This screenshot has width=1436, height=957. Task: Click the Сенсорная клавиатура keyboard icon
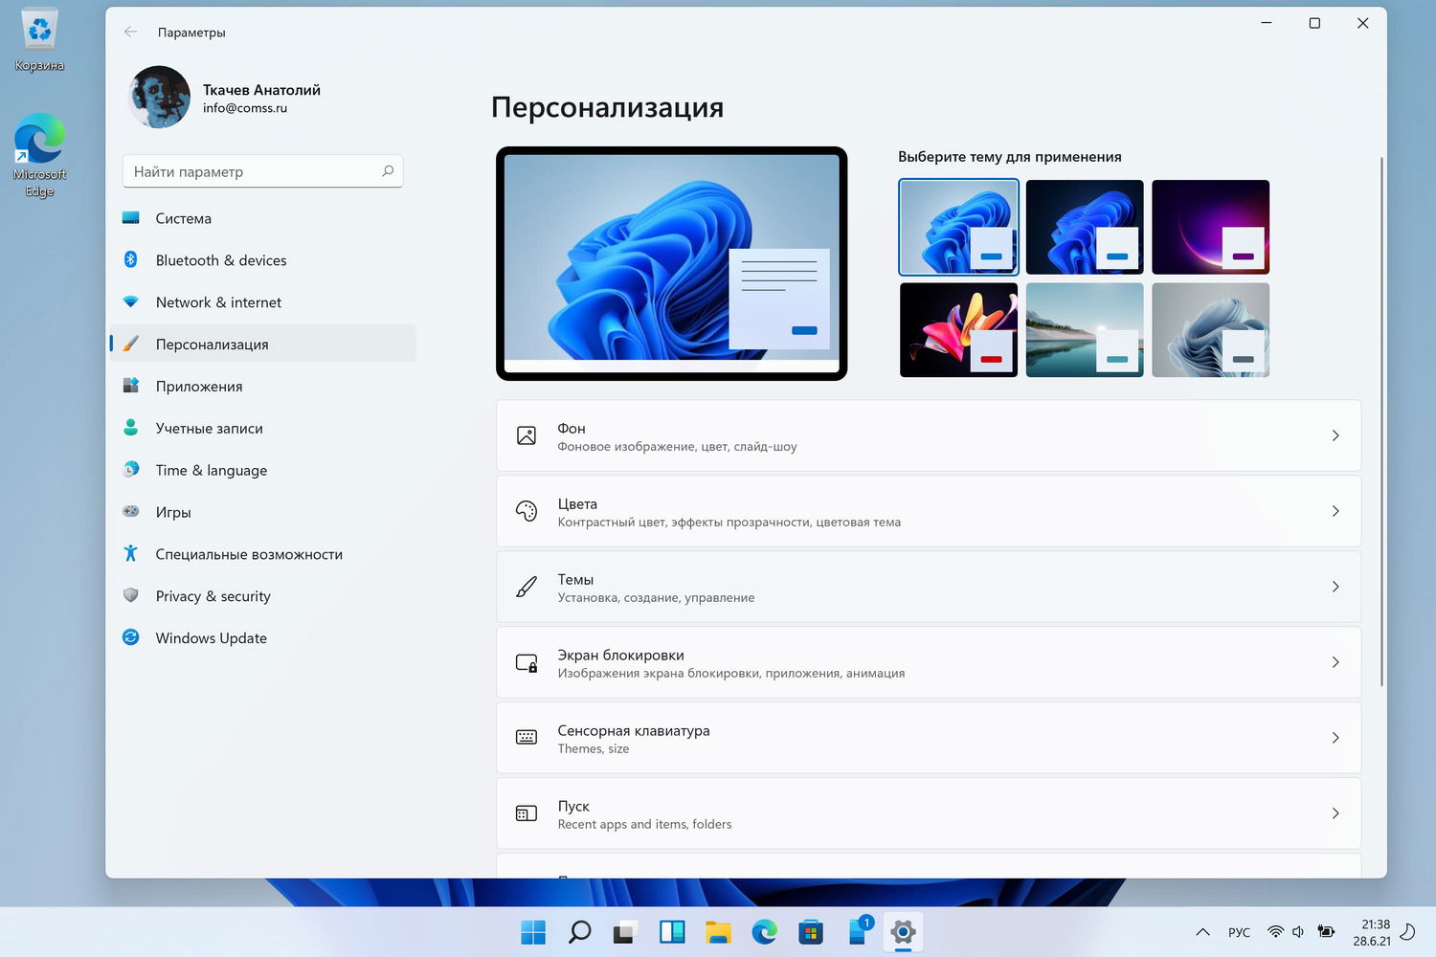click(x=527, y=737)
